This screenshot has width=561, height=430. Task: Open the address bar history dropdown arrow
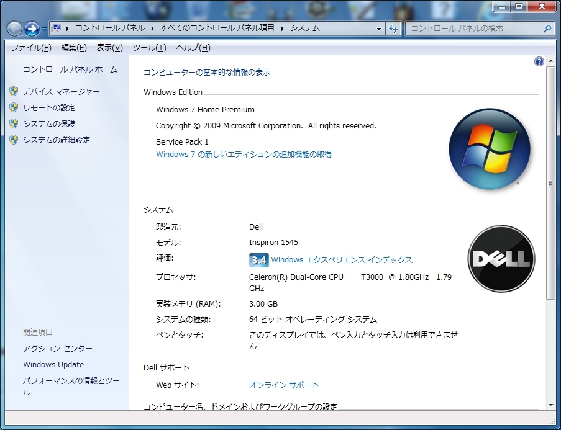tap(380, 29)
